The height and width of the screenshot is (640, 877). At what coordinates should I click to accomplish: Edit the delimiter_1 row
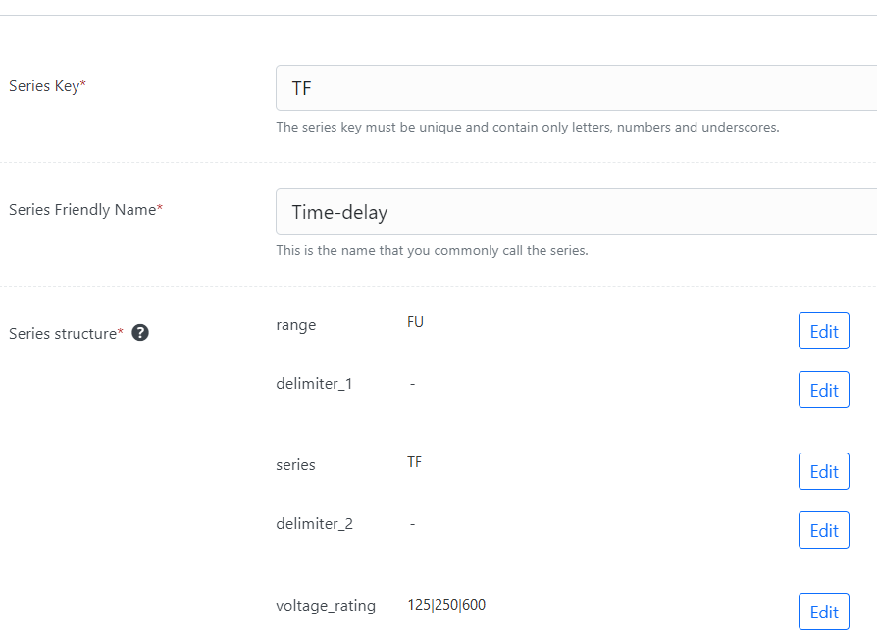pos(823,390)
